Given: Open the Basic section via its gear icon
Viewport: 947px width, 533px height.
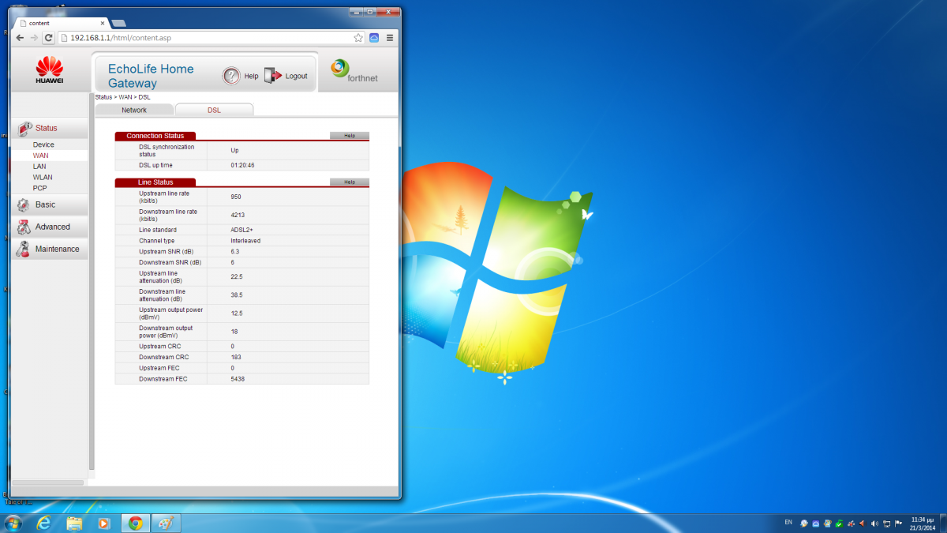Looking at the screenshot, I should (24, 205).
